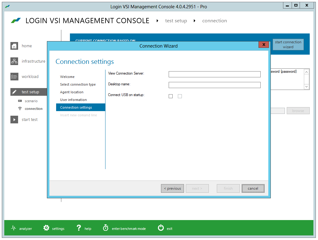318x240 pixels.
Task: Select the workload checklist icon in sidebar
Action: [14, 76]
